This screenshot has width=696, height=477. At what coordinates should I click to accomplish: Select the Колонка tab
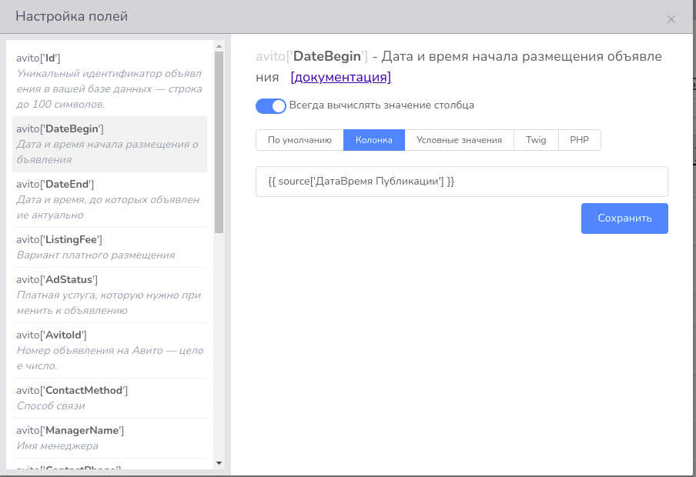(x=374, y=140)
